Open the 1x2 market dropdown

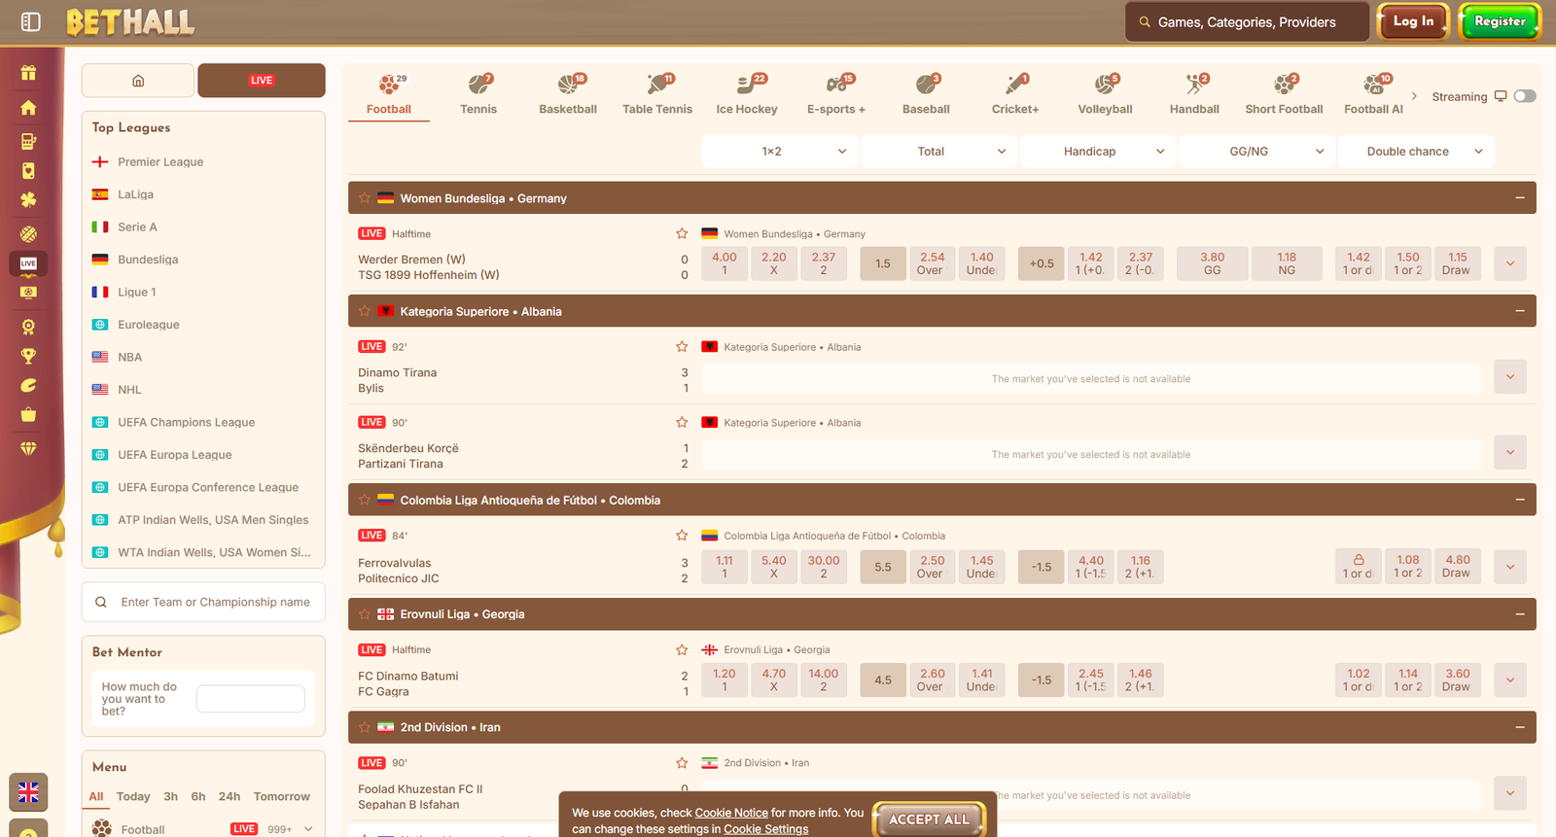click(780, 152)
